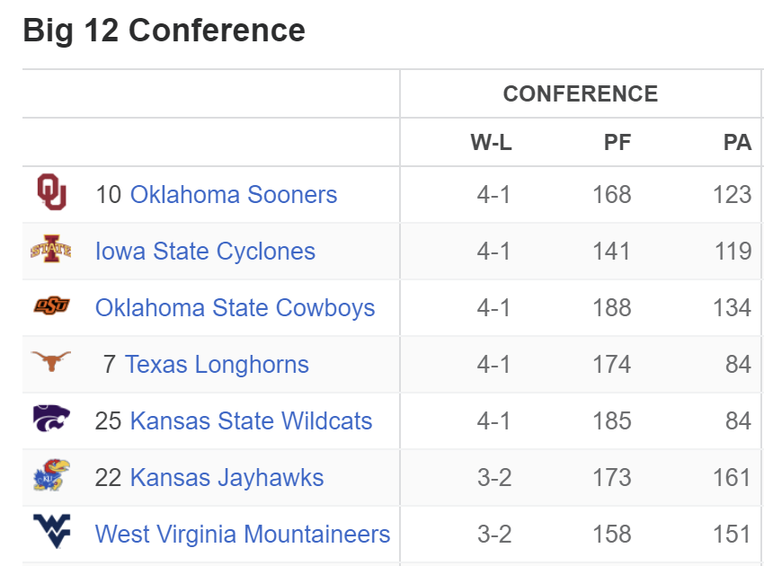Open the Oklahoma Sooners team link
This screenshot has width=764, height=566.
[234, 194]
